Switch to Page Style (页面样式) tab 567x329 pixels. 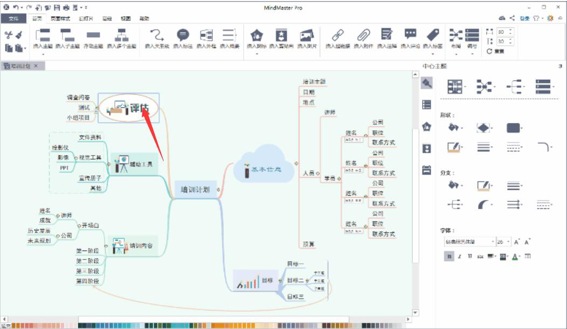60,18
